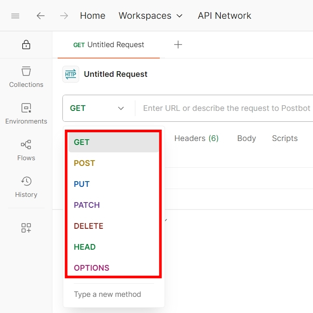Image resolution: width=313 pixels, height=313 pixels.
Task: Click the lock workspace icon
Action: coord(26,45)
